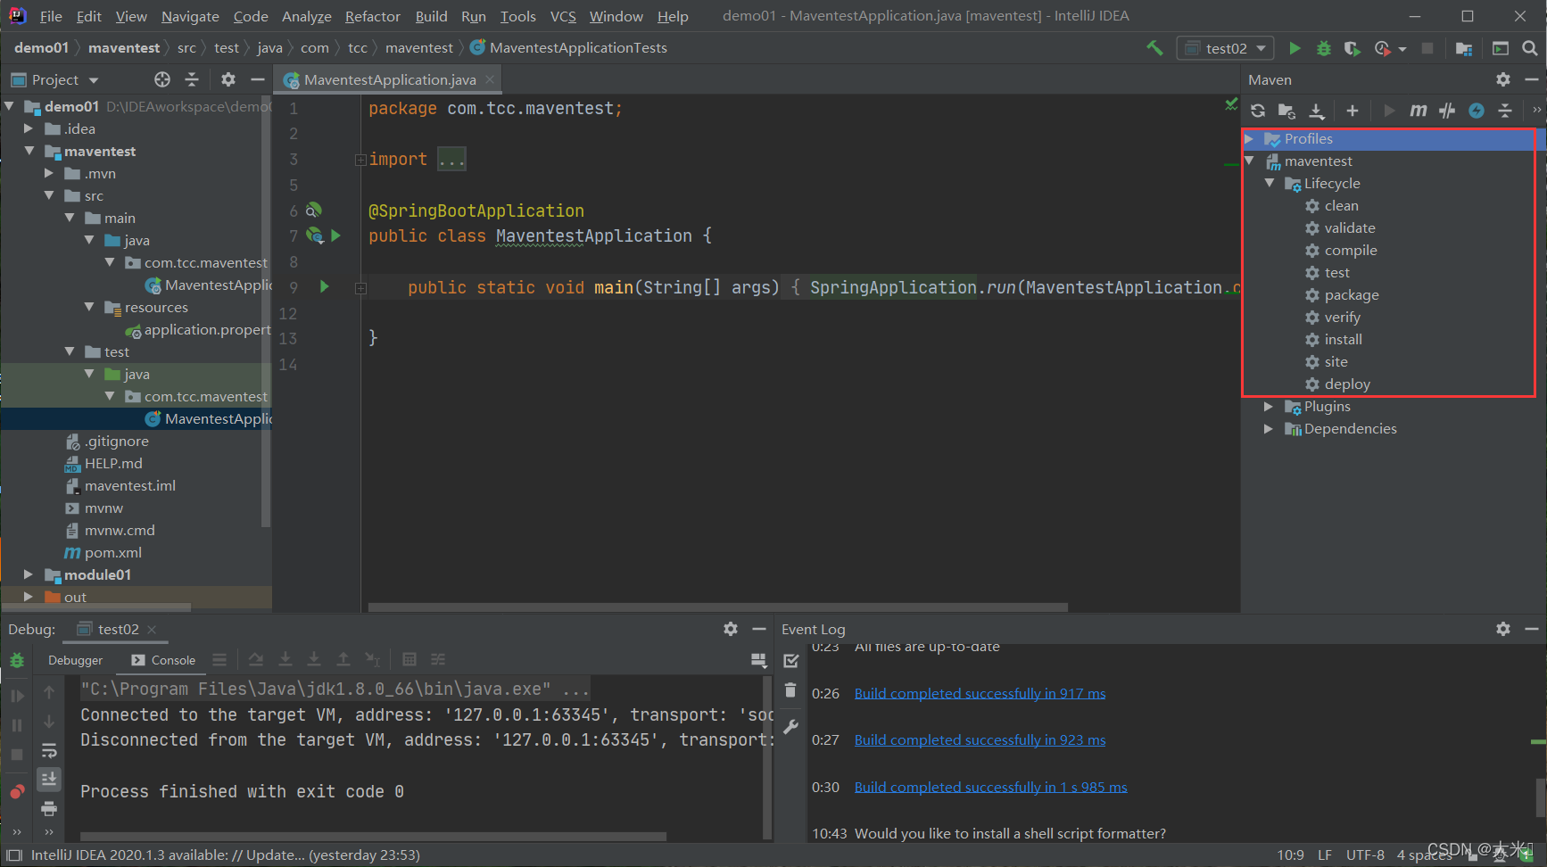The width and height of the screenshot is (1547, 867).
Task: Open the 917 ms build completed link
Action: click(x=980, y=693)
